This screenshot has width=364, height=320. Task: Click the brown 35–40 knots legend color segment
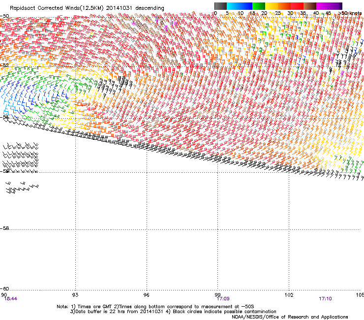coord(310,6)
